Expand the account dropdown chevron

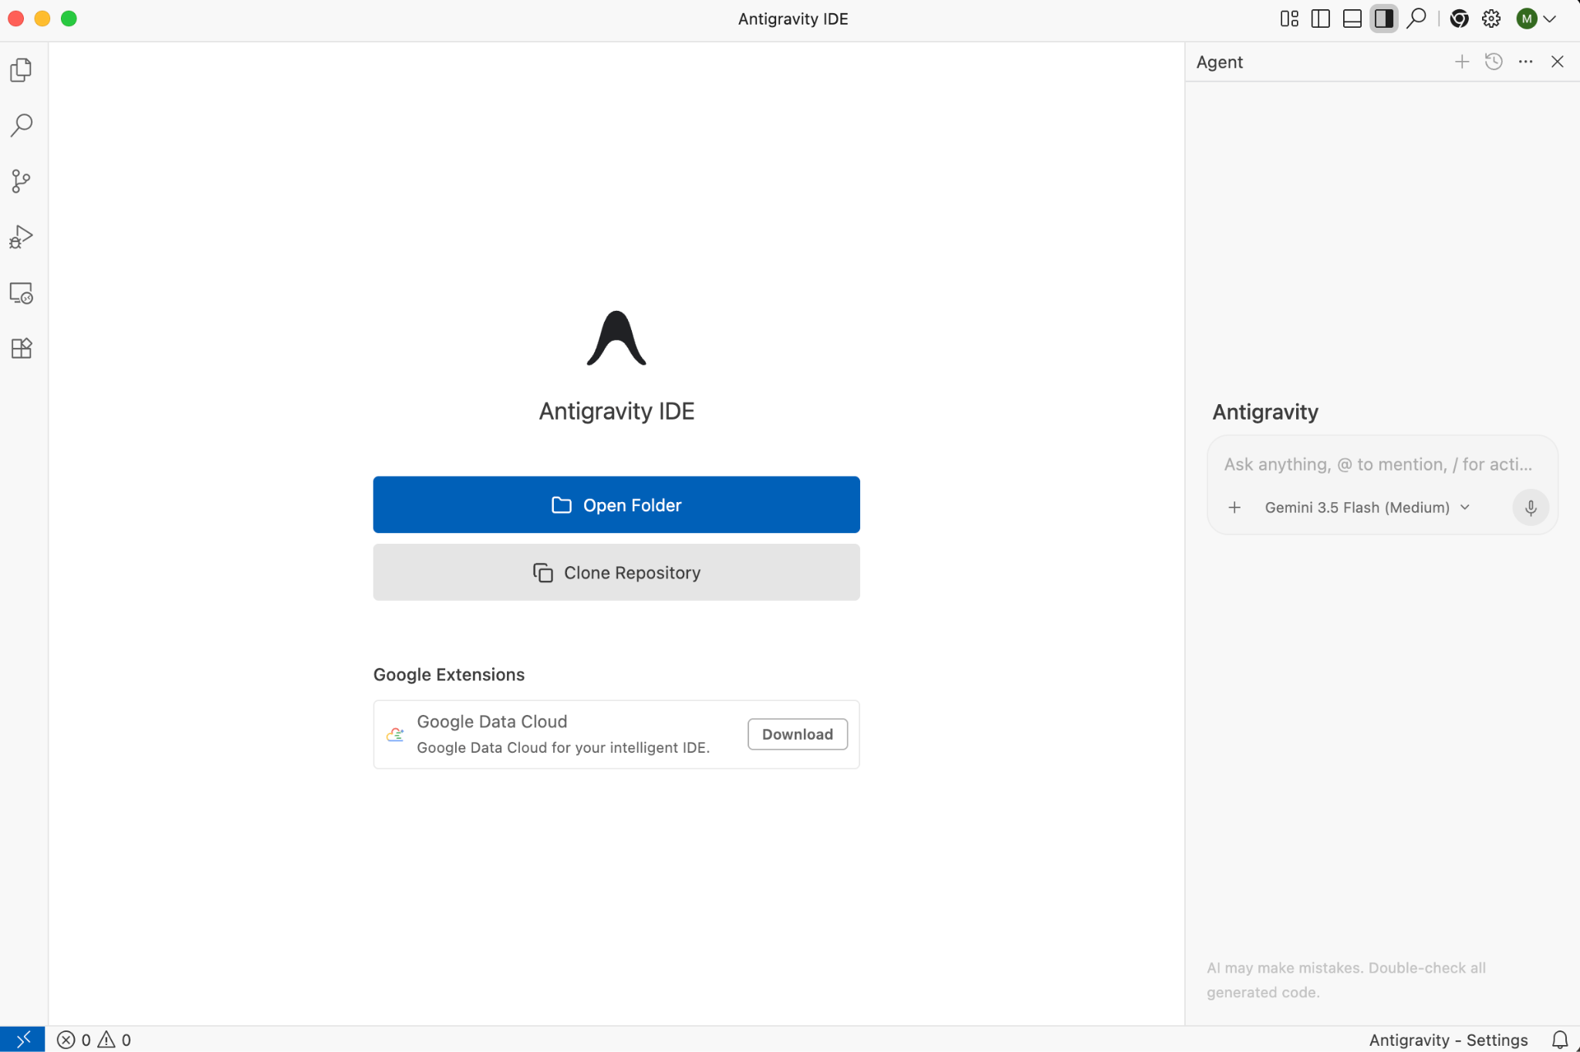tap(1549, 19)
